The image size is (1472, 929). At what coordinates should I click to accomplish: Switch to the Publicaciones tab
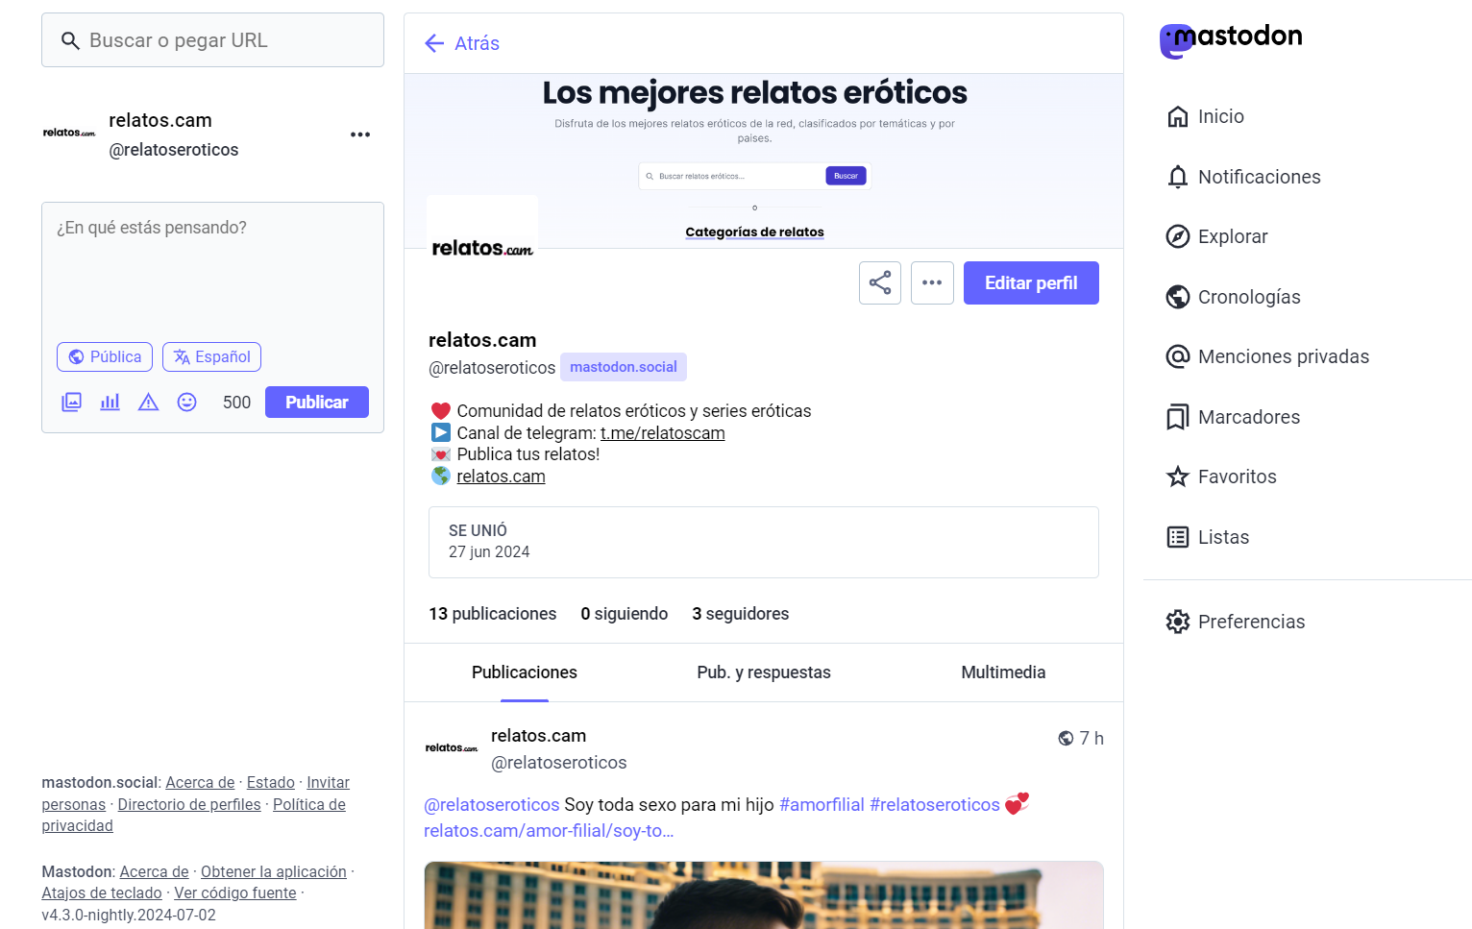[x=525, y=672]
